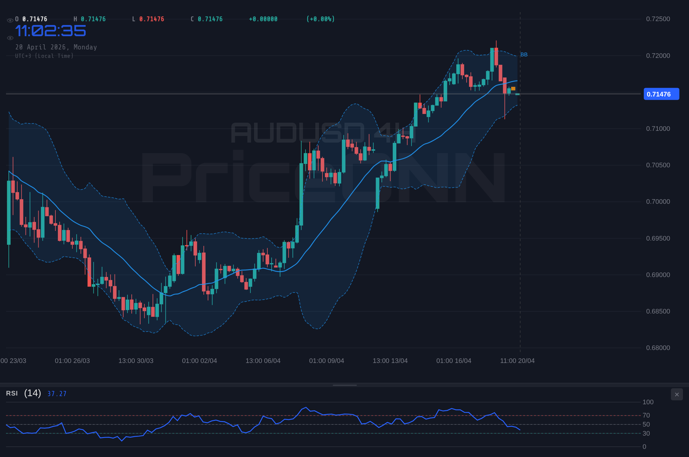Click the 0.69000 price axis label
Viewport: 689px width, 457px height.
pos(658,275)
